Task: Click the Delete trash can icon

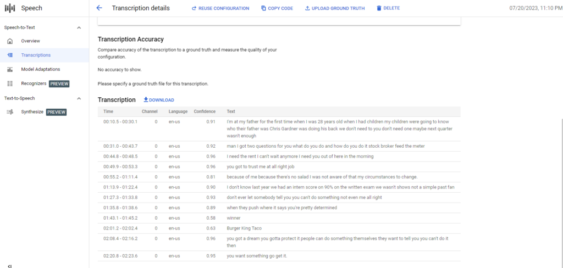Action: (x=379, y=8)
